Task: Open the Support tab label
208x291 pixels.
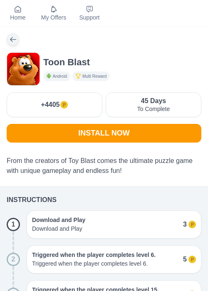Action: [89, 17]
